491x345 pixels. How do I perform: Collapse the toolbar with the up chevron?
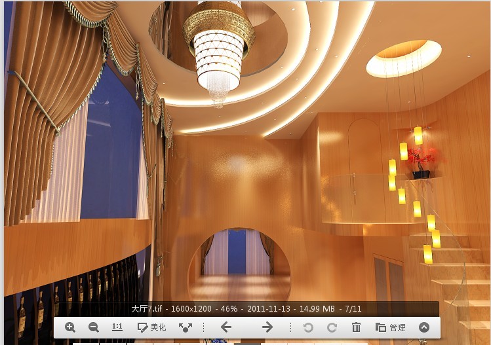424,327
